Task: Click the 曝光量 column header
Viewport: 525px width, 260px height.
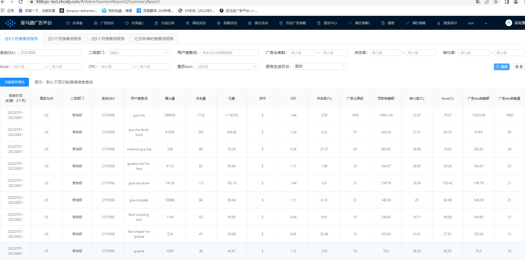Action: click(x=170, y=98)
